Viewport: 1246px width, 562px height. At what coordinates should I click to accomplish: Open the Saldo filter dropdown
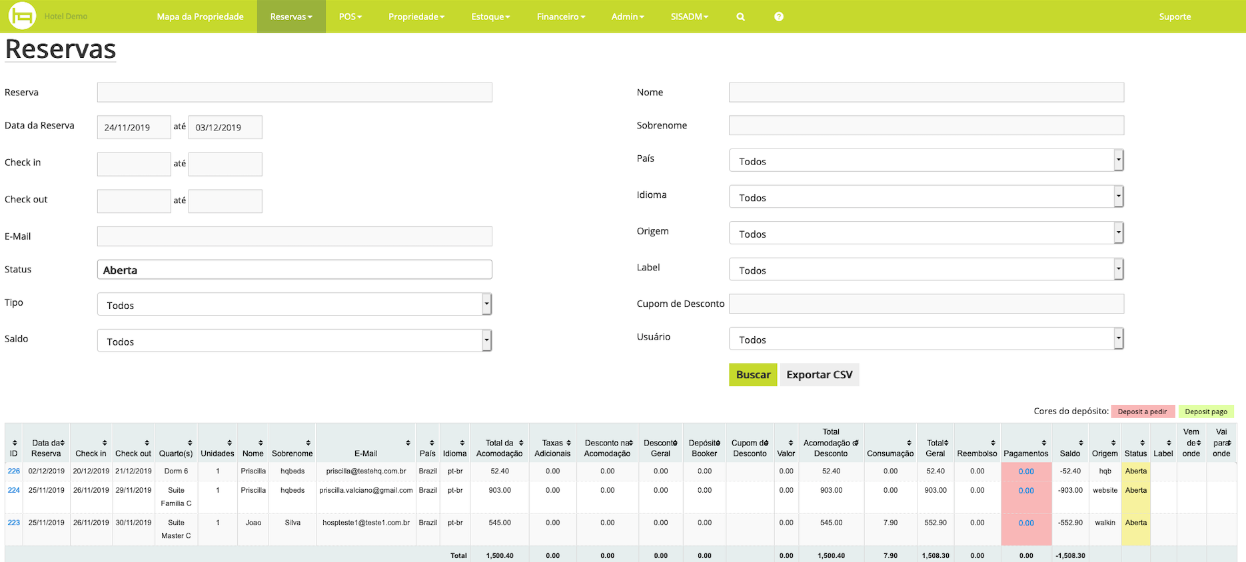tap(294, 341)
